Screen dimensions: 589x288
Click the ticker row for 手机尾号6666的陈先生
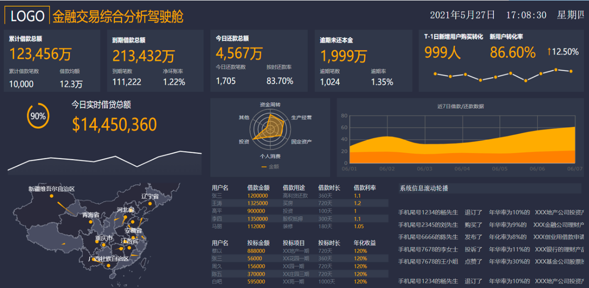coord(491,237)
